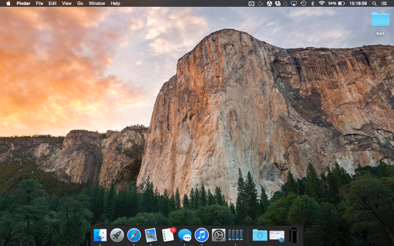Click the 15:18:59 clock

tap(358, 3)
